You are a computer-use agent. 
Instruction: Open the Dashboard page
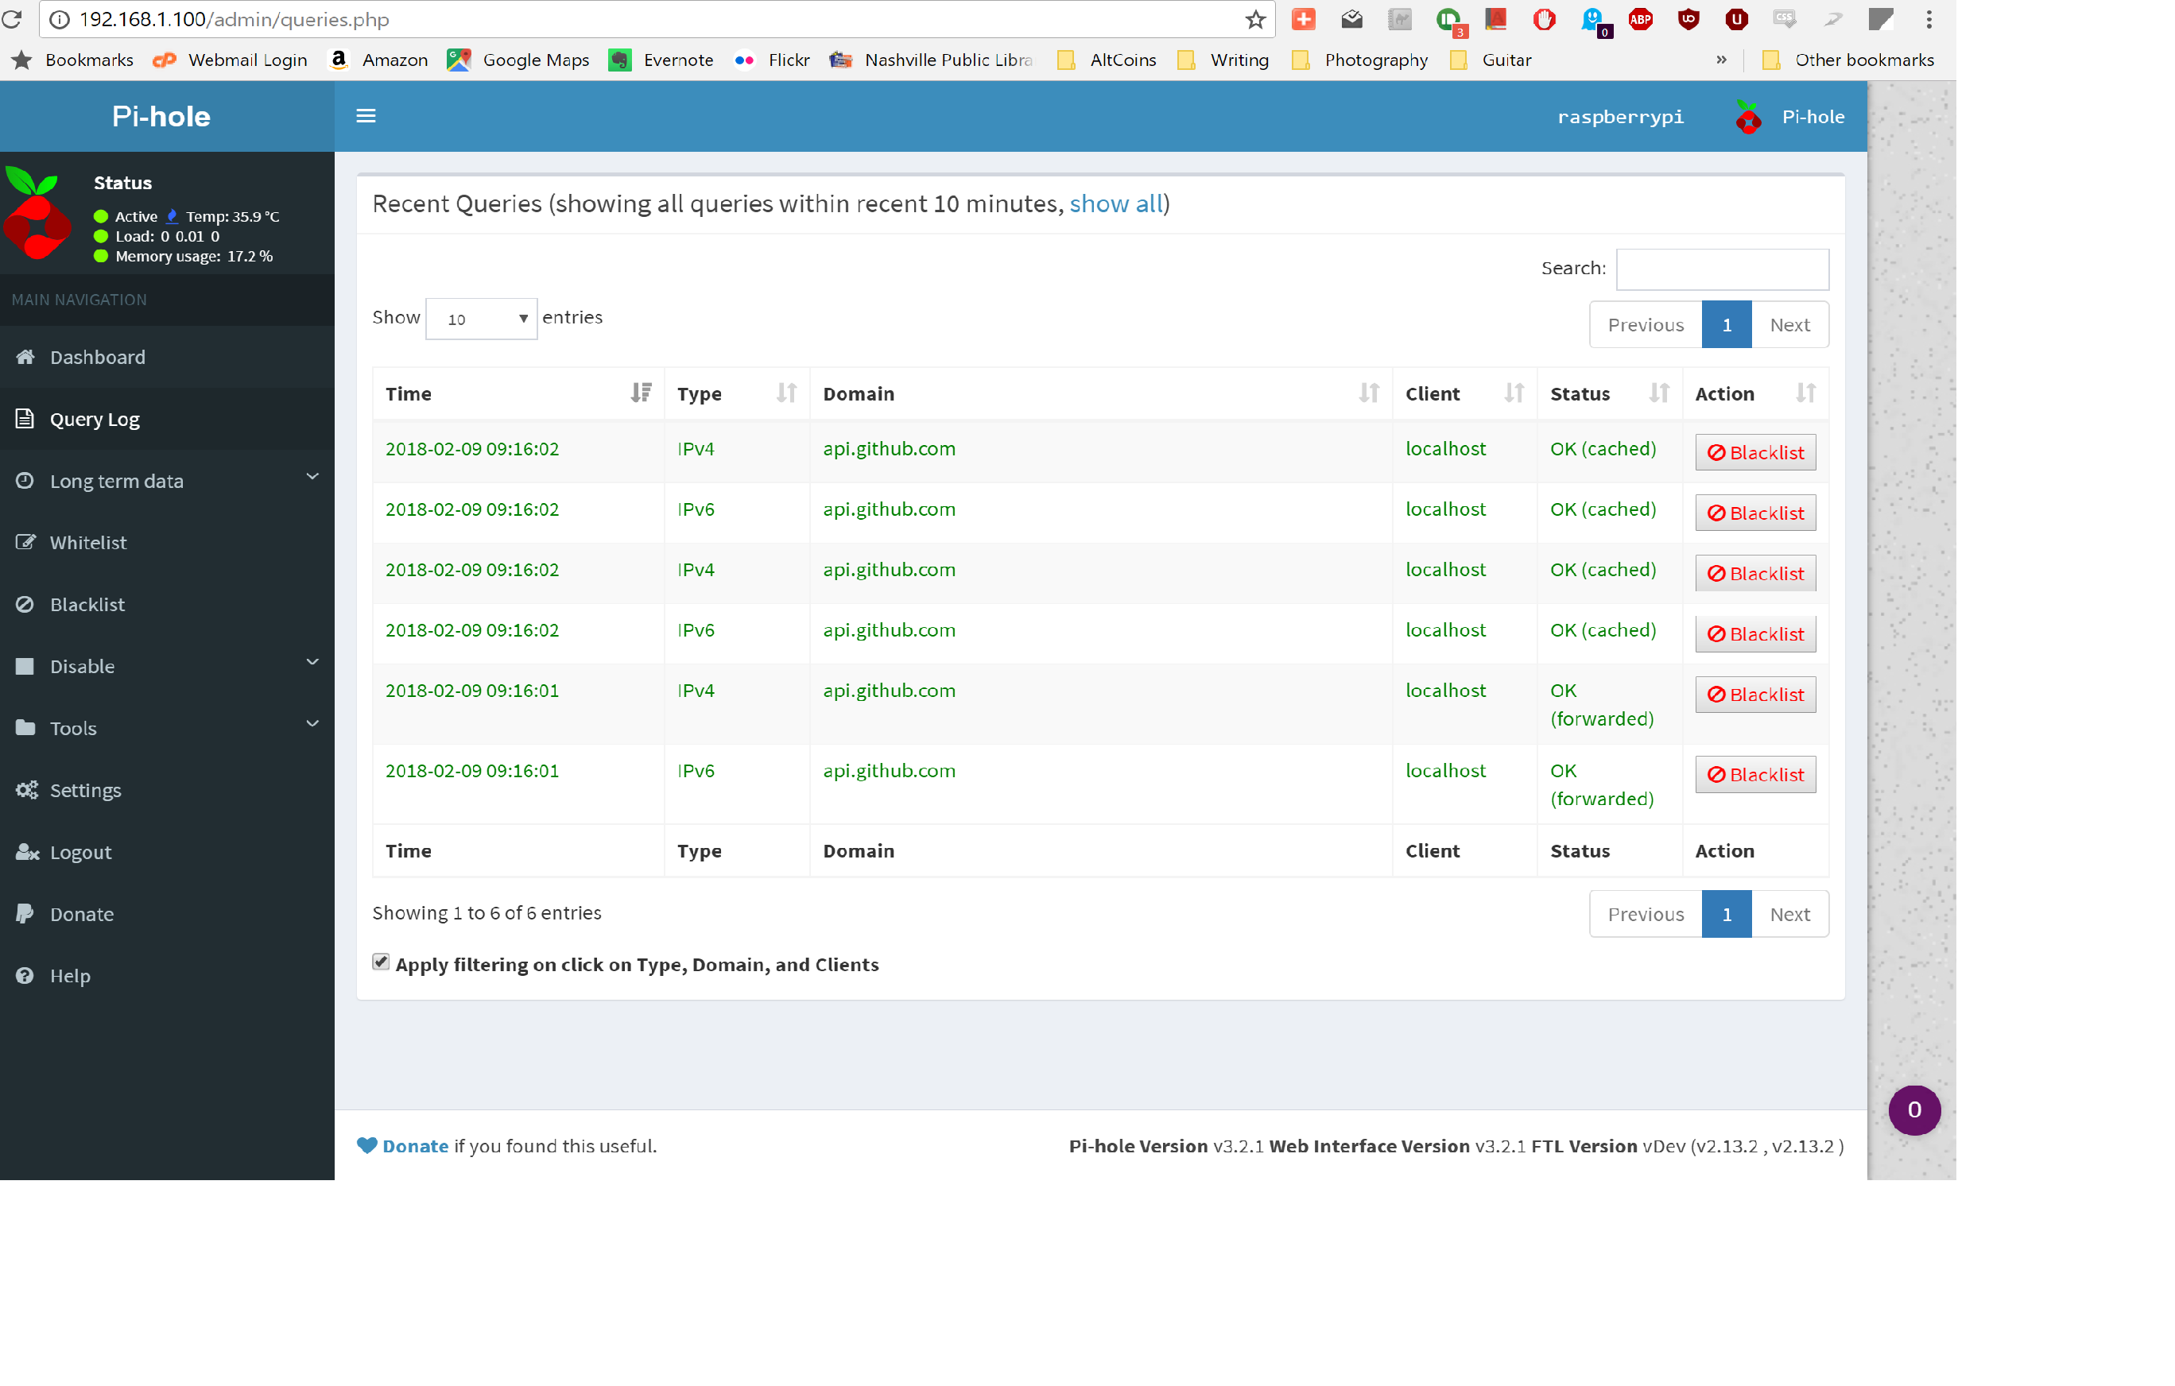coord(167,357)
